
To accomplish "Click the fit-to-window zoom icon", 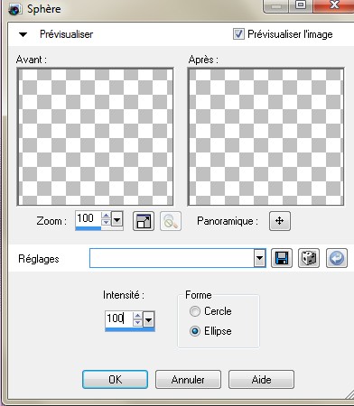I will [x=144, y=221].
